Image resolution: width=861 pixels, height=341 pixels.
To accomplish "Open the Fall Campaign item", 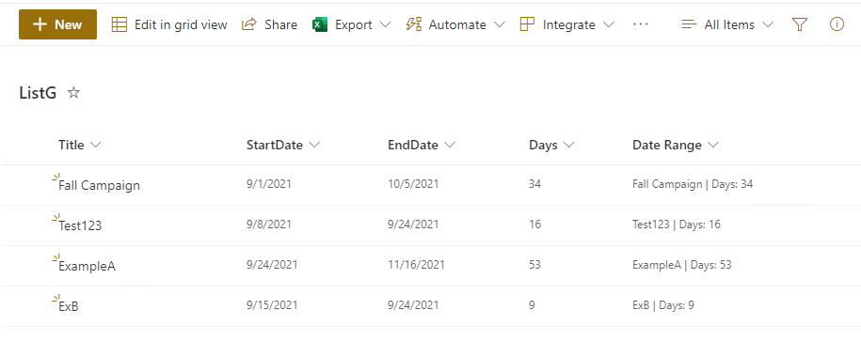I will point(100,185).
